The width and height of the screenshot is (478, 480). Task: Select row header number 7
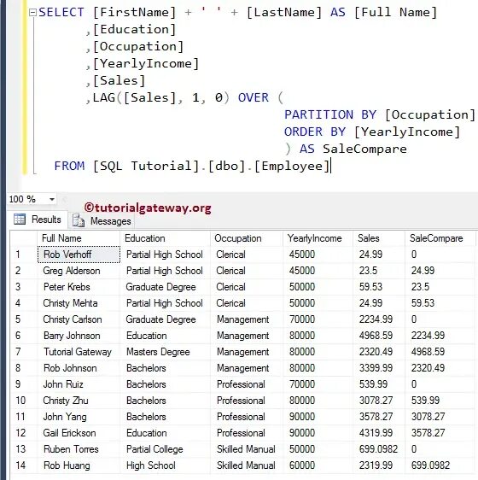[x=24, y=352]
